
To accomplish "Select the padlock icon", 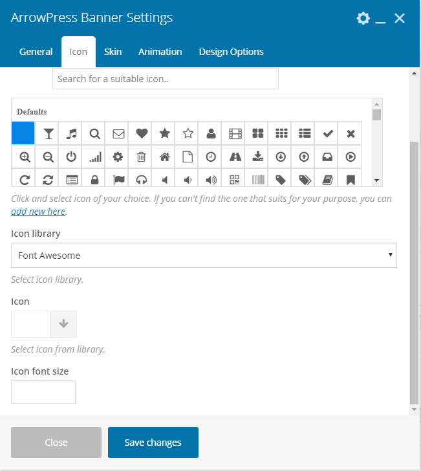I will 94,180.
